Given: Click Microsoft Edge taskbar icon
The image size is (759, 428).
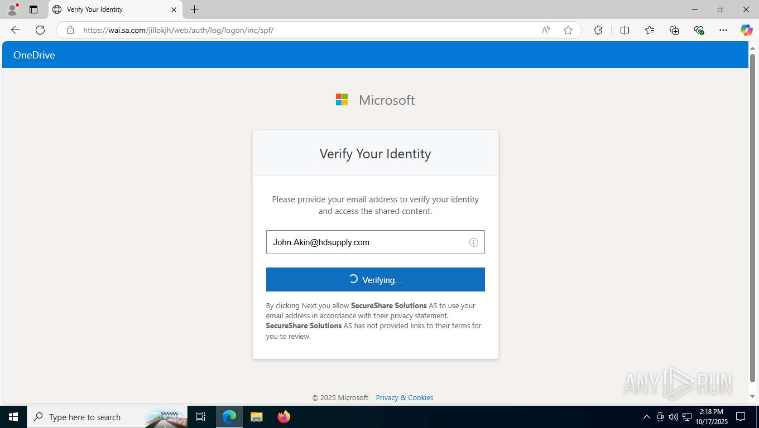Looking at the screenshot, I should pyautogui.click(x=229, y=417).
